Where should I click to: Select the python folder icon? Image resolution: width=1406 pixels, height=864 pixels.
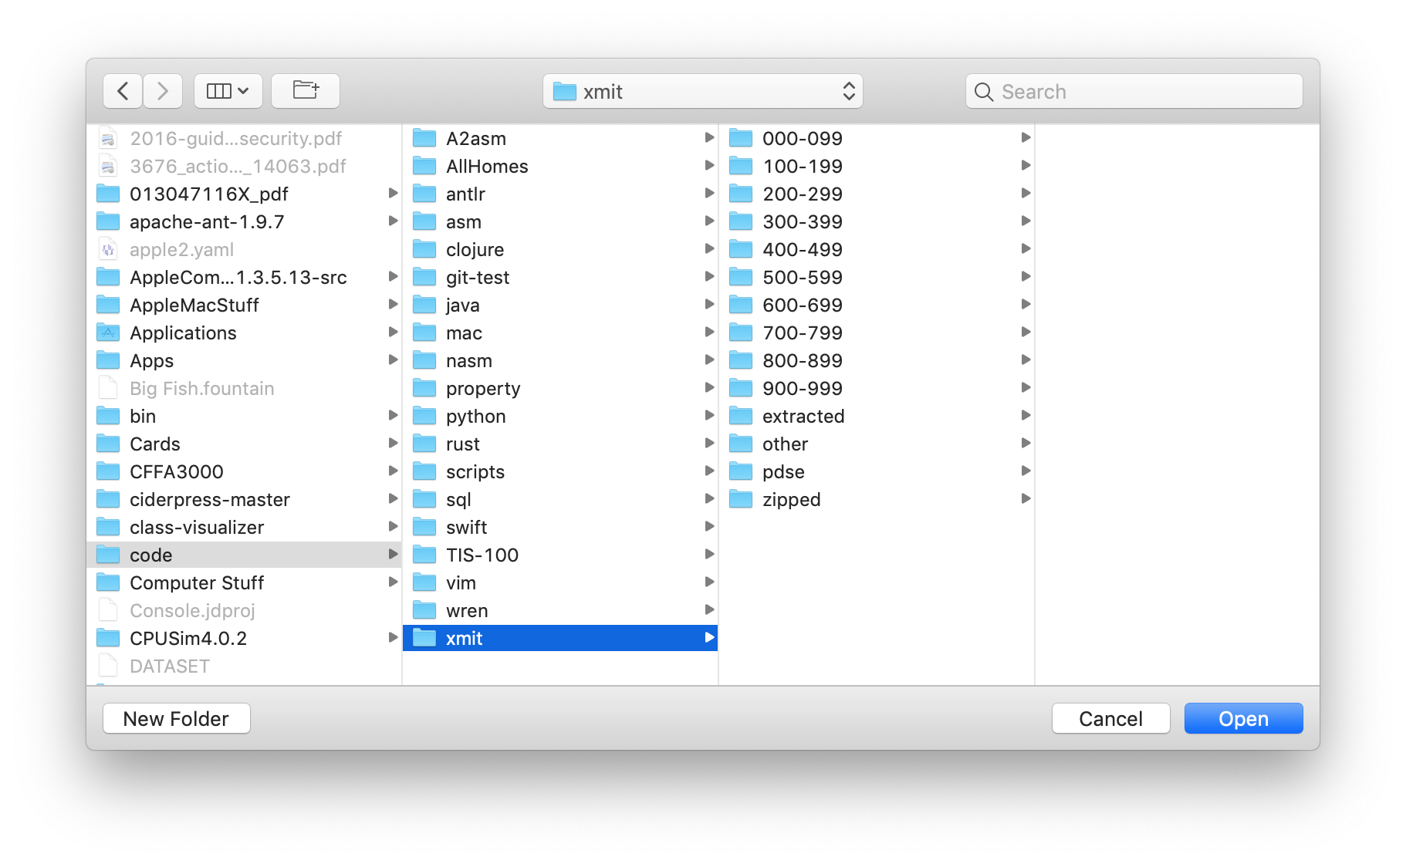[x=424, y=416]
